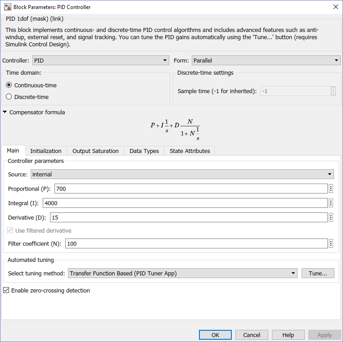The width and height of the screenshot is (343, 342).
Task: Collapse the Compensator formula section
Action: [x=5, y=112]
